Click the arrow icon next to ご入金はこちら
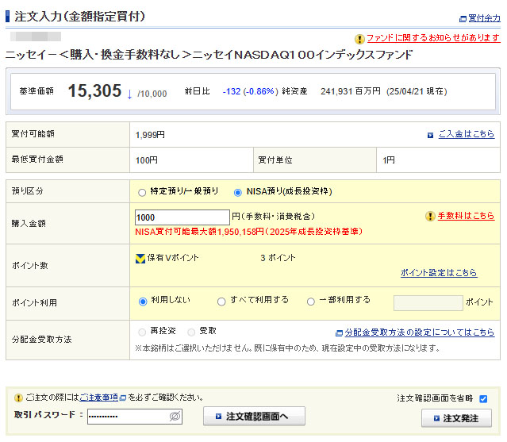Screen dimensions: 507x442 click(431, 135)
